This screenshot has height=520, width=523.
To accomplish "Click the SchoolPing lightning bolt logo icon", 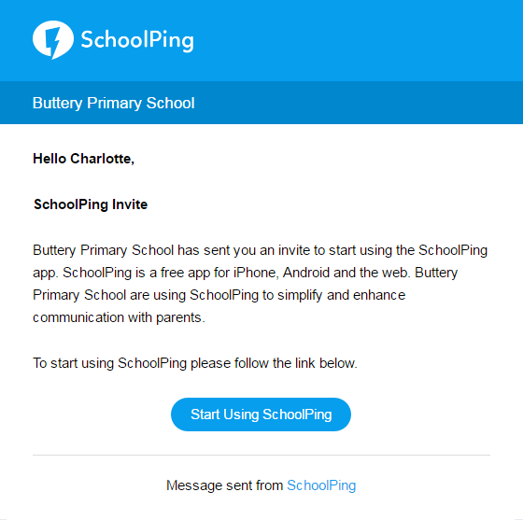I will coord(53,39).
